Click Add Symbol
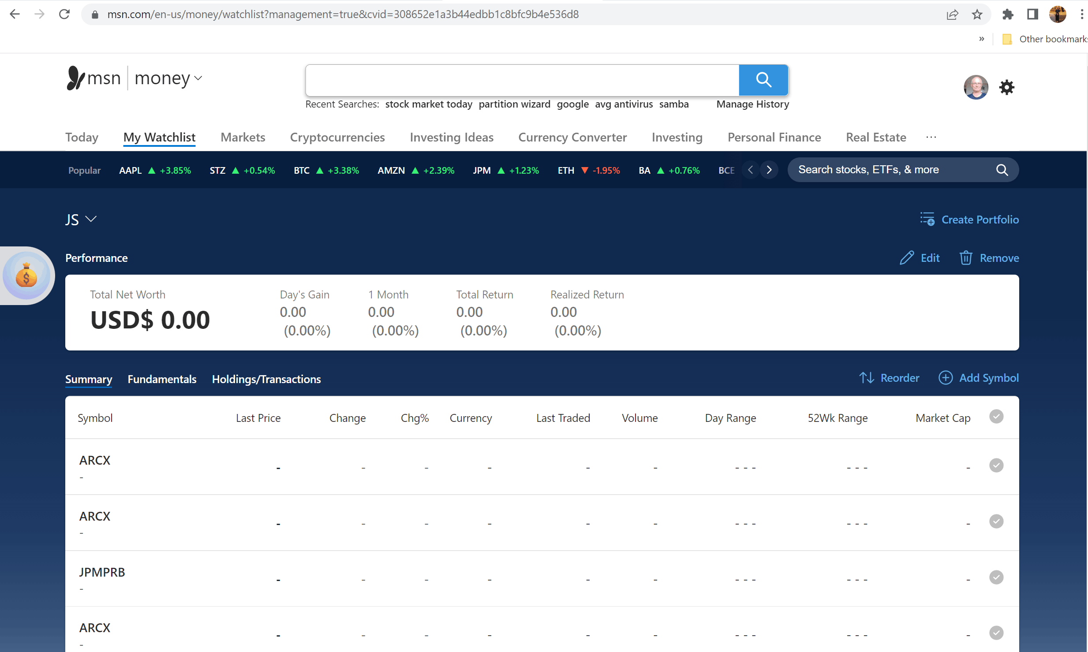This screenshot has height=652, width=1088. coord(978,378)
